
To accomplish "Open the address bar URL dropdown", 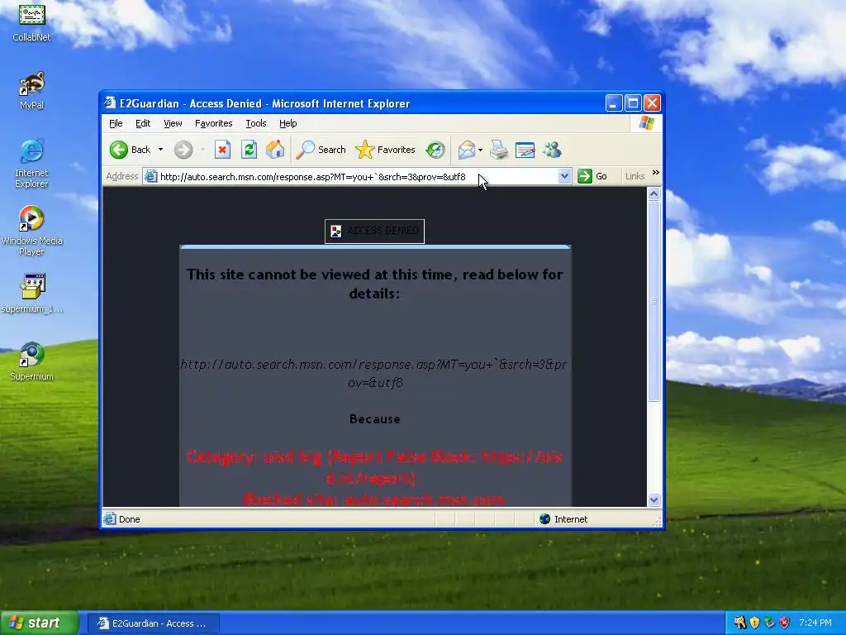I will point(564,176).
